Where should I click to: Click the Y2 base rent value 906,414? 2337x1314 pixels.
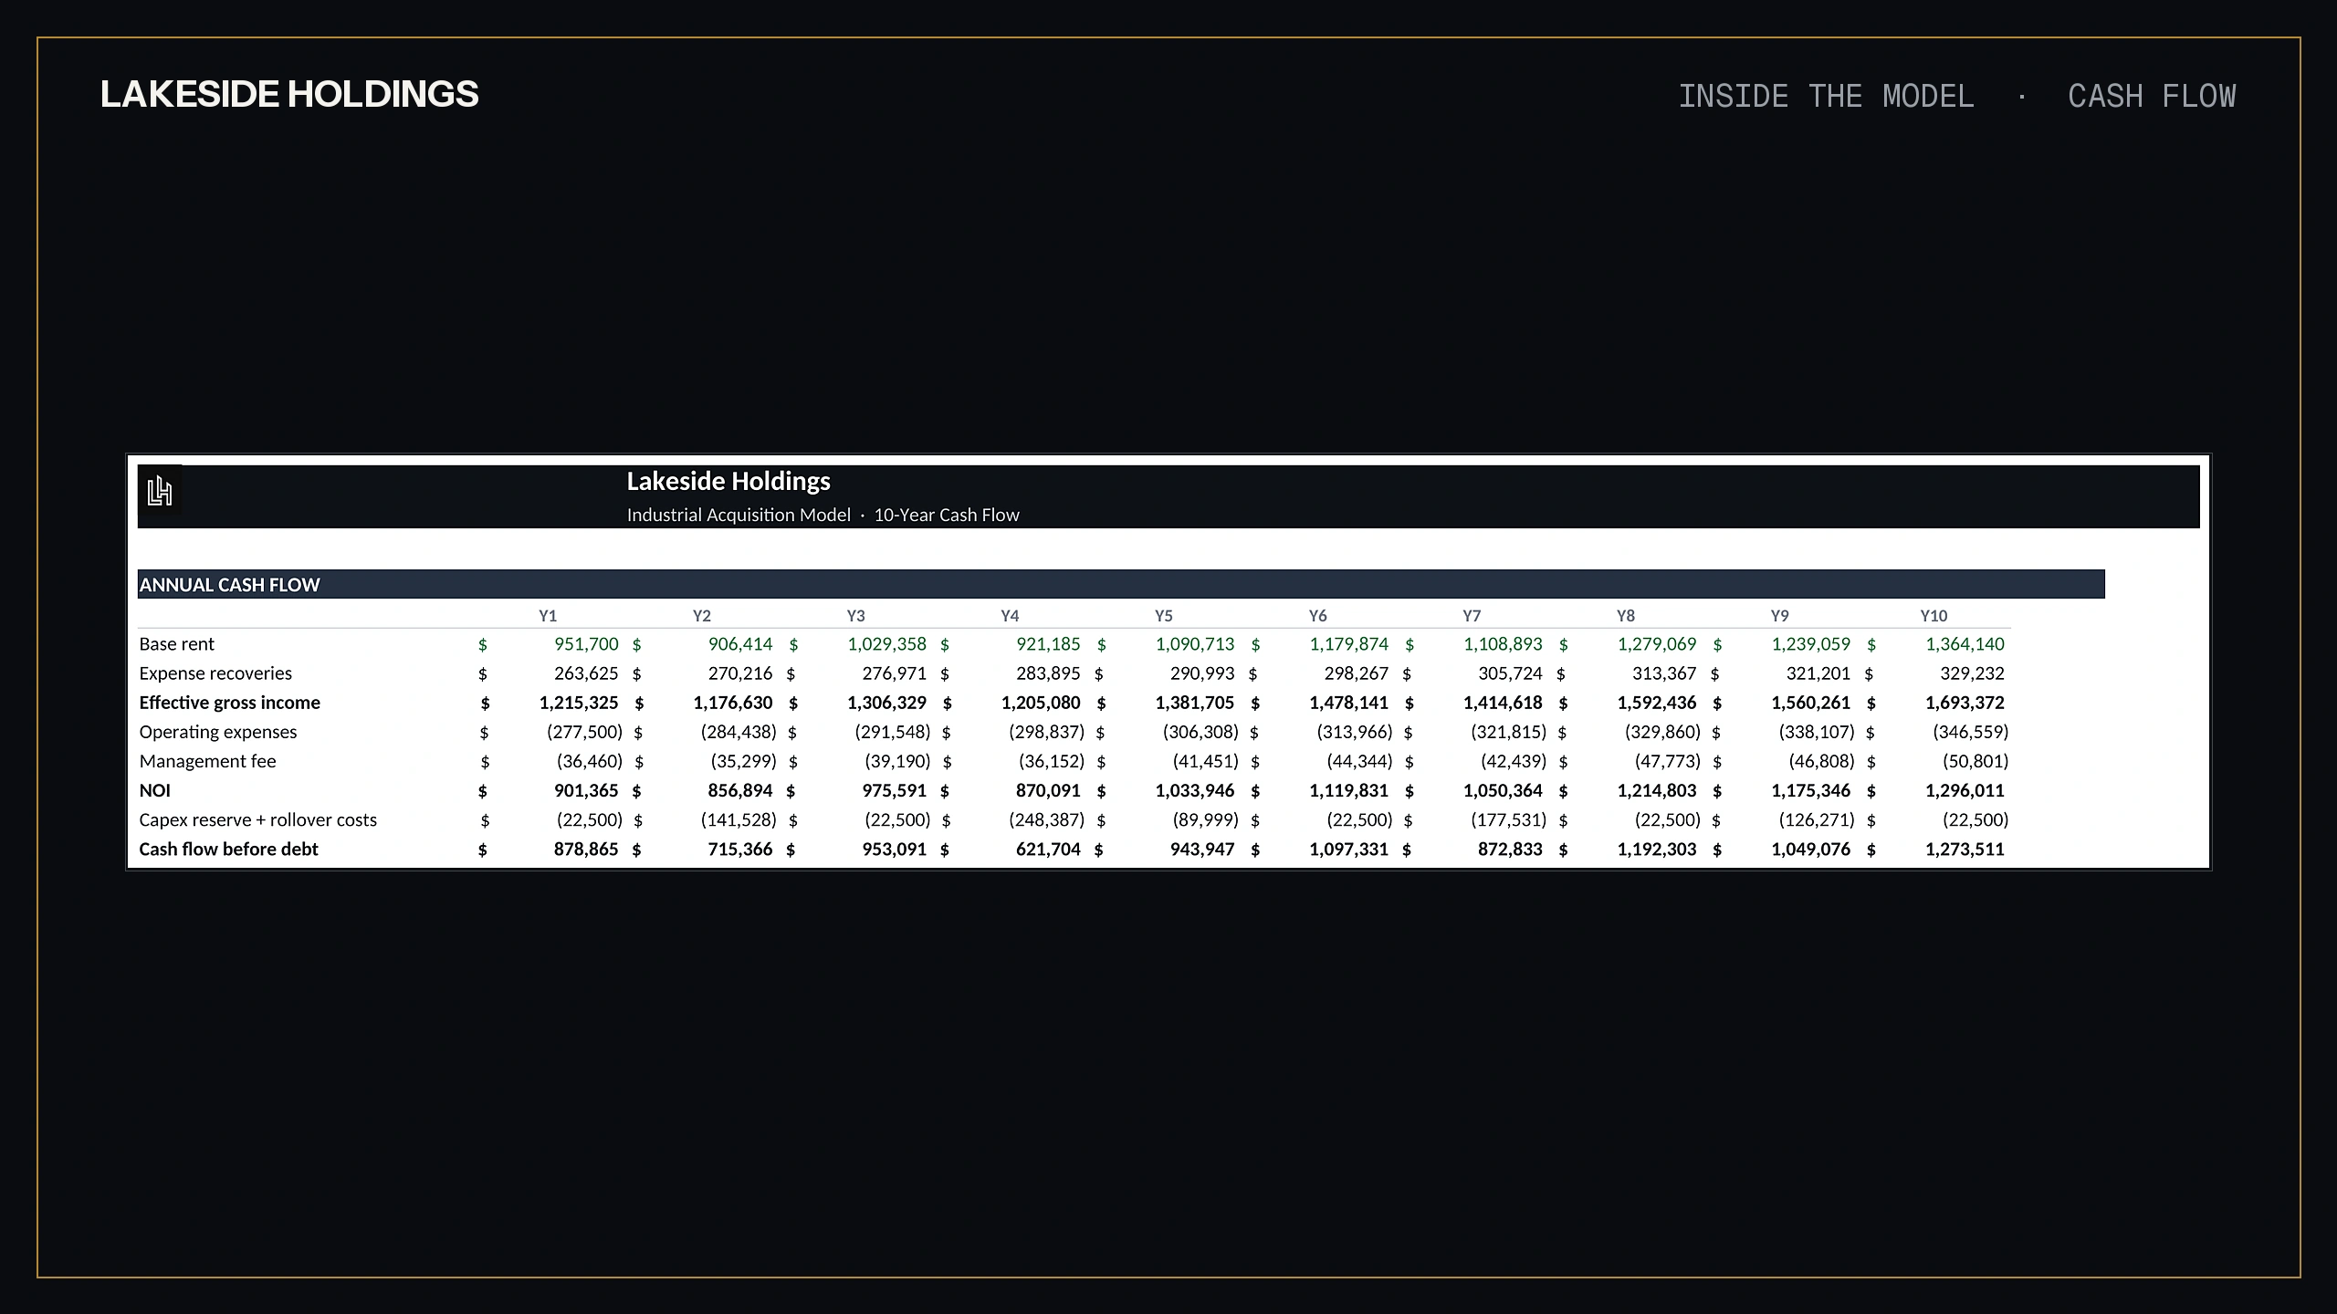(740, 644)
